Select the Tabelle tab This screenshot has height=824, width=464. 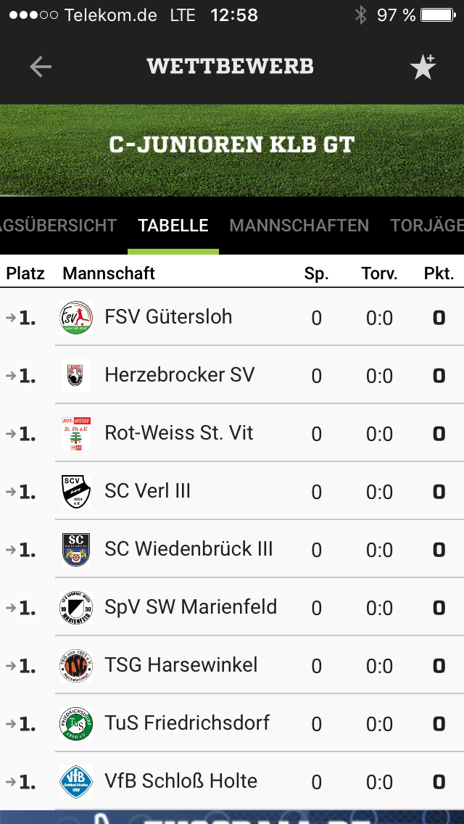pos(173,226)
